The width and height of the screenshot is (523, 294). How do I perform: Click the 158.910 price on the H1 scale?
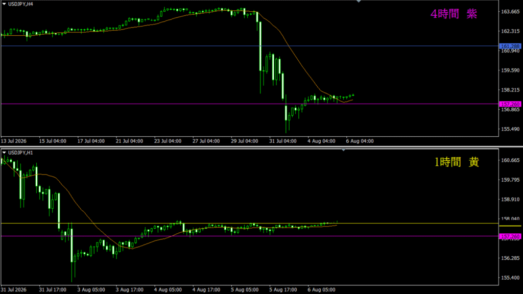510,200
